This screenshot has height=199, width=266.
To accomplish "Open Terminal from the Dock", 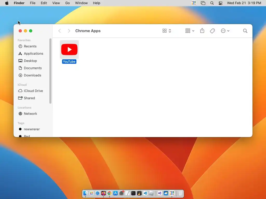I will point(133,193).
